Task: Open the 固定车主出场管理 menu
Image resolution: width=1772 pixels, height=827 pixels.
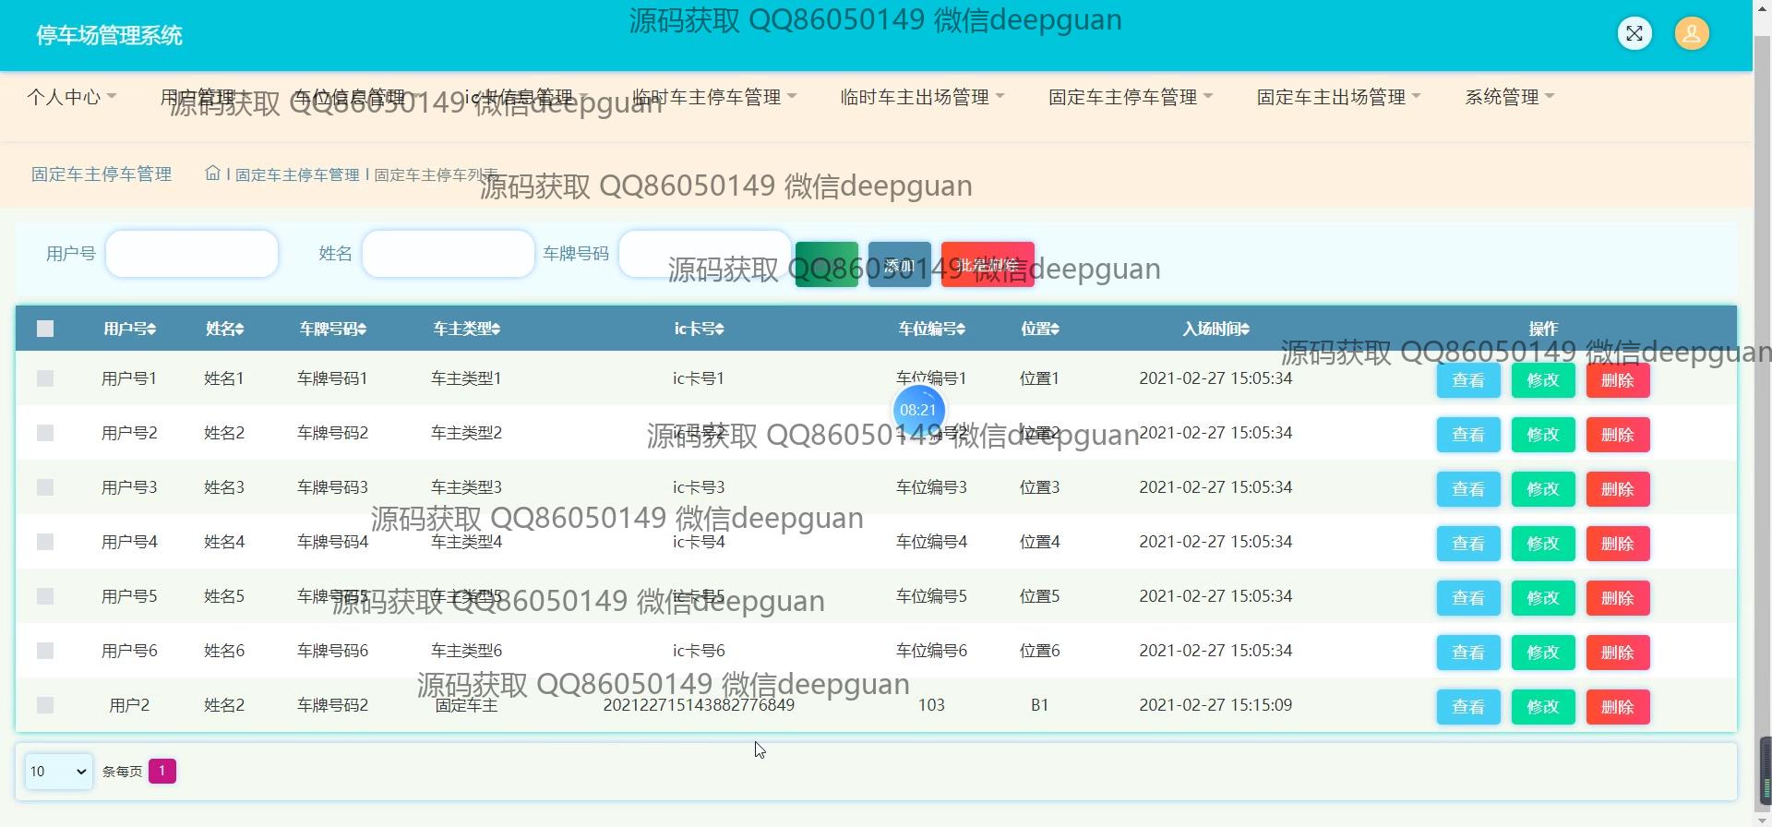Action: pos(1338,97)
